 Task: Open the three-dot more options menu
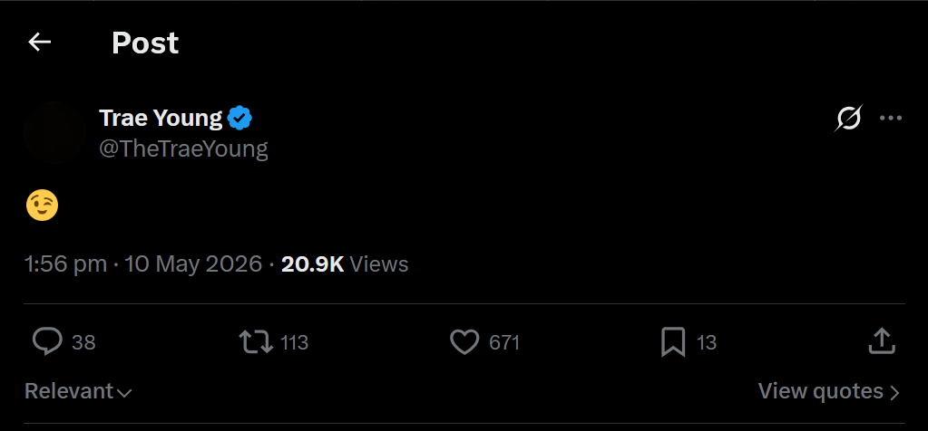[891, 118]
